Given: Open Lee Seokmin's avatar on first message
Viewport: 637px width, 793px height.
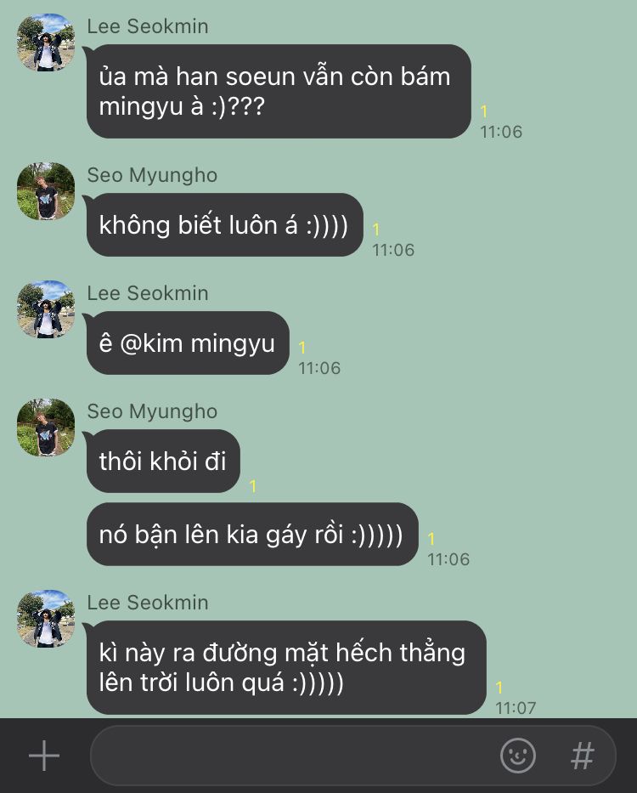Looking at the screenshot, I should click(x=46, y=42).
